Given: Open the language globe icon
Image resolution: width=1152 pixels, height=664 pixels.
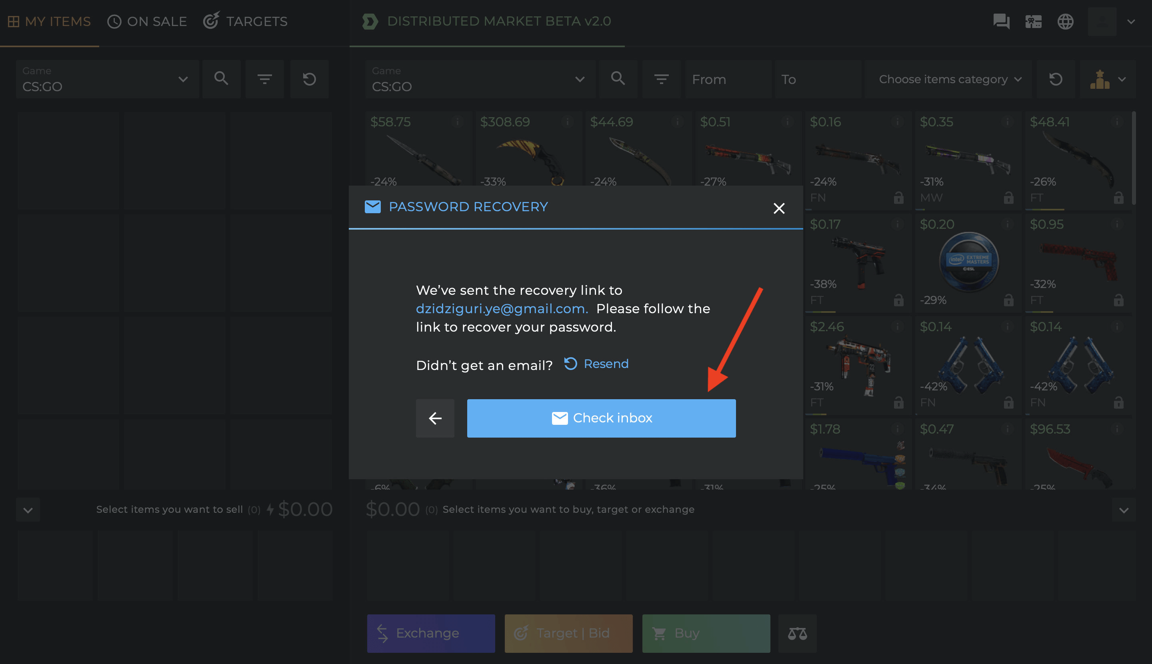Looking at the screenshot, I should (x=1065, y=21).
